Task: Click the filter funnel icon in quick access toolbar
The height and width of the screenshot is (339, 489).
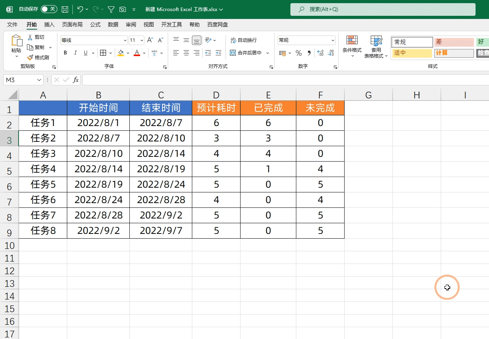Action: click(x=111, y=9)
